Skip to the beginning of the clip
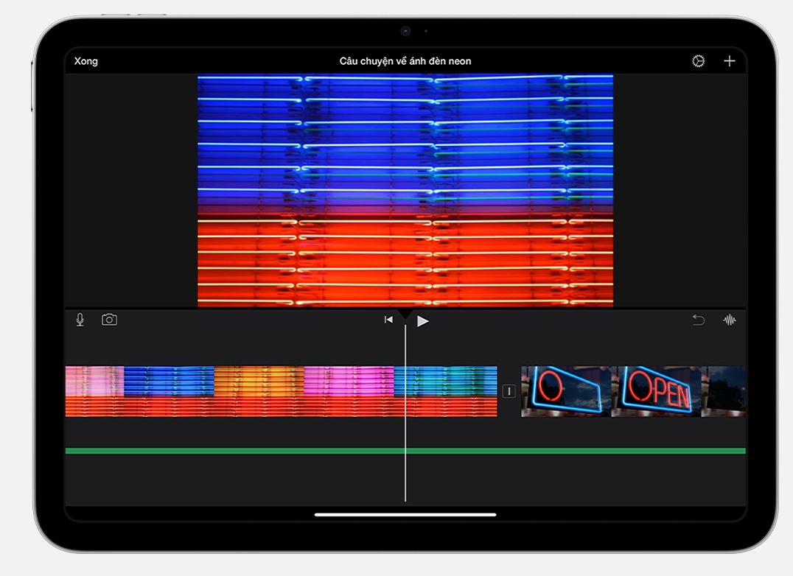This screenshot has height=576, width=793. 388,320
